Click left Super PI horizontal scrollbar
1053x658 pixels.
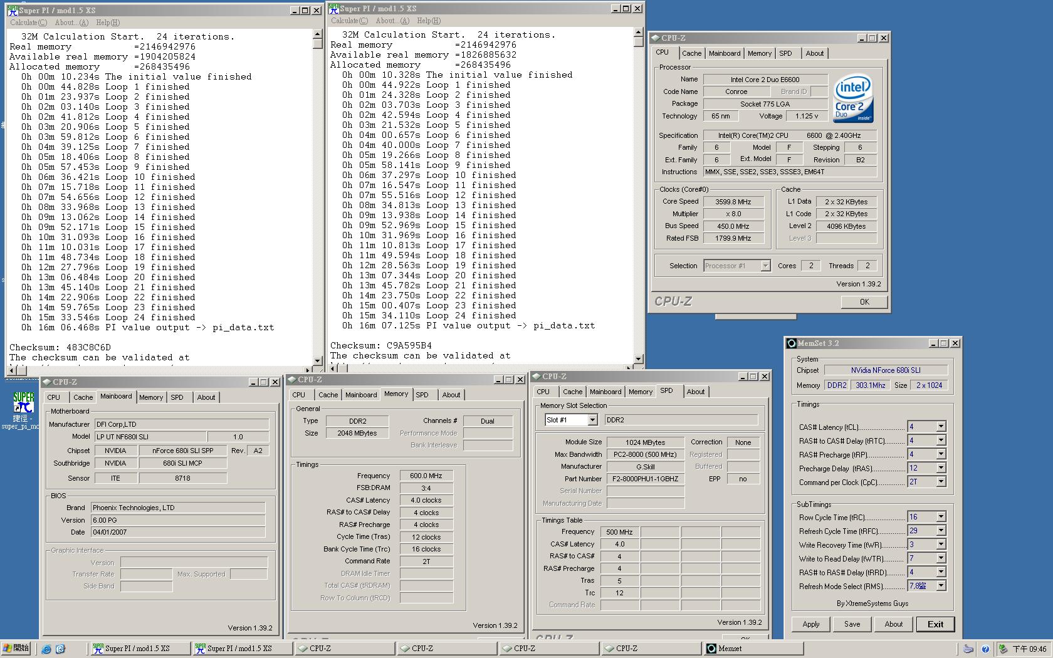[160, 370]
